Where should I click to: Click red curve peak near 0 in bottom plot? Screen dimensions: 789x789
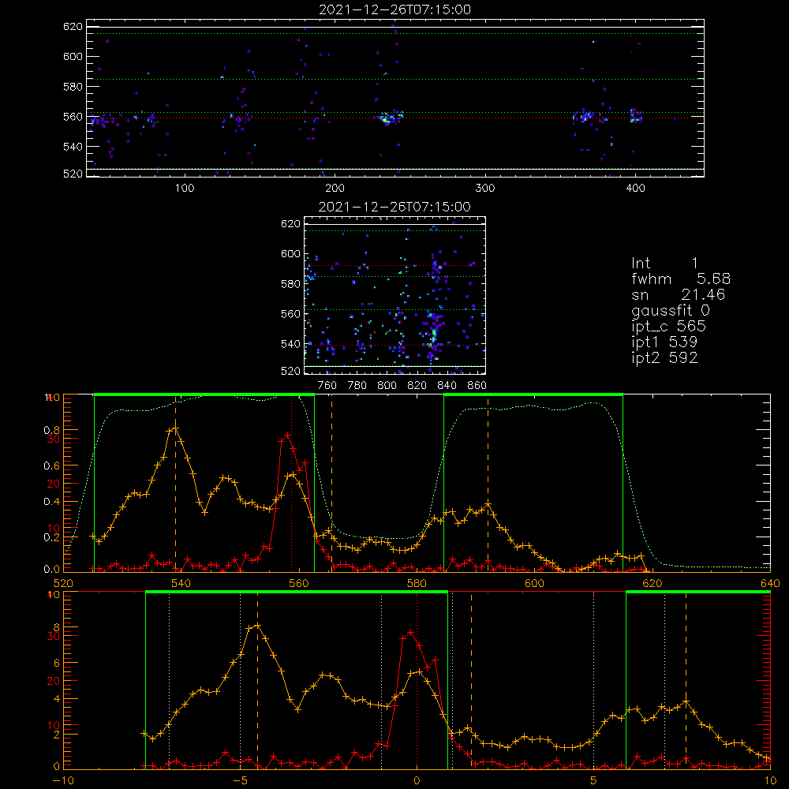click(x=411, y=633)
